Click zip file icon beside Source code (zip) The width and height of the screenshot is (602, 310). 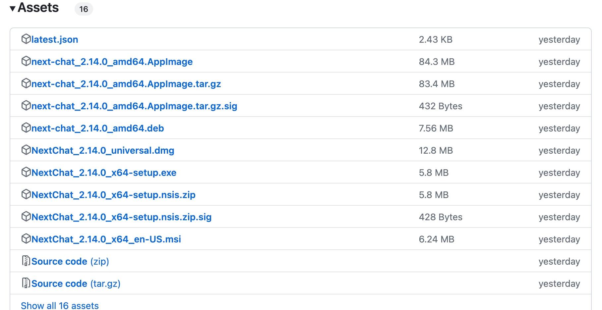pos(26,261)
